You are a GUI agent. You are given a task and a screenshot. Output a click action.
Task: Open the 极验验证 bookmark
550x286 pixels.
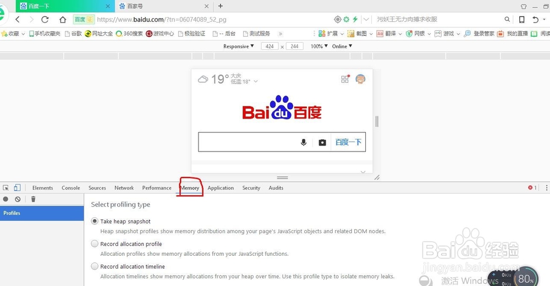tap(191, 33)
